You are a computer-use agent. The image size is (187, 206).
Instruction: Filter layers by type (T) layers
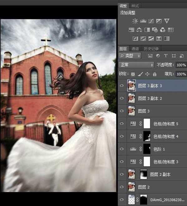(x=166, y=56)
